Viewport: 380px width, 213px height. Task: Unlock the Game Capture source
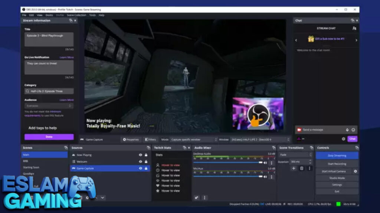146,168
